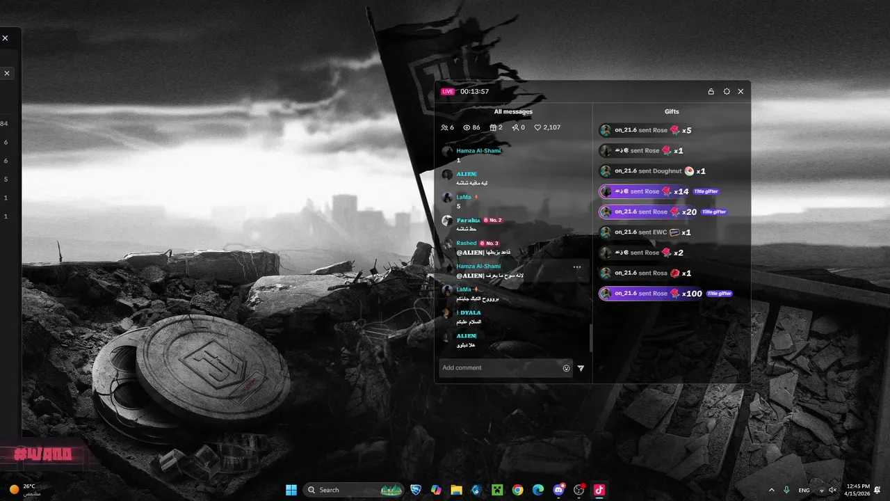
Task: Click the participants icon showing 6
Action: point(444,127)
